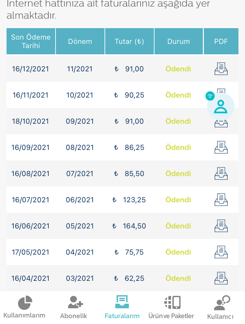Viewport: 245px width, 324px height.
Task: Download PDF invoice for period 04/2021
Action: point(221,252)
